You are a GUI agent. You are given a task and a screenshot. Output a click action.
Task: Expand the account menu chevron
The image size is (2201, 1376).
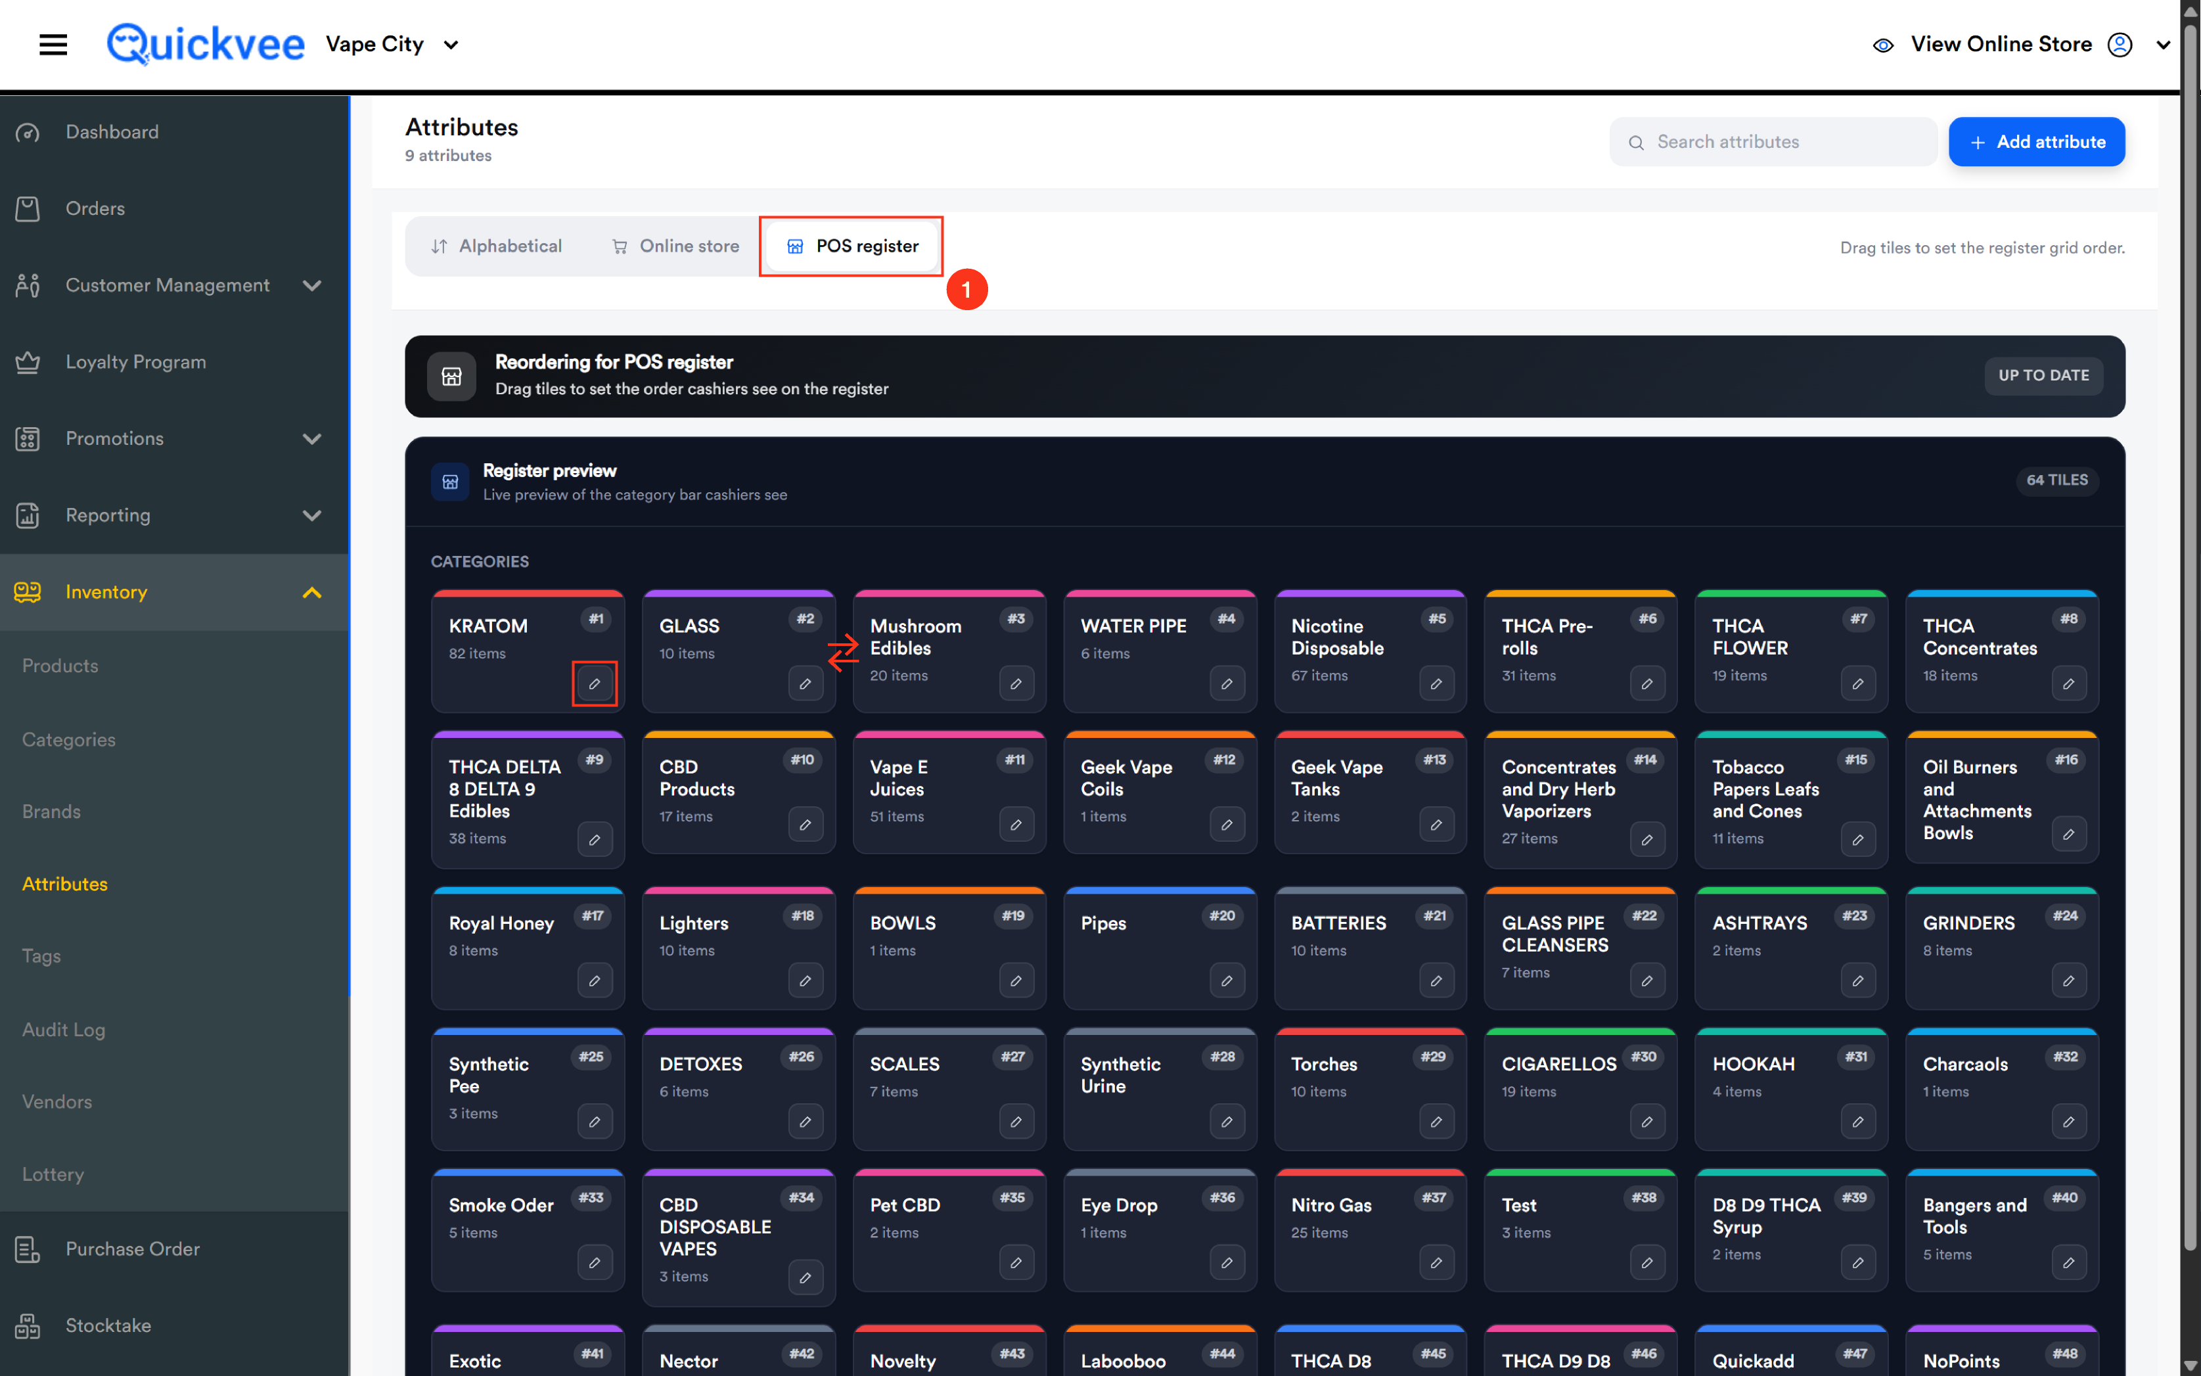click(x=2164, y=45)
